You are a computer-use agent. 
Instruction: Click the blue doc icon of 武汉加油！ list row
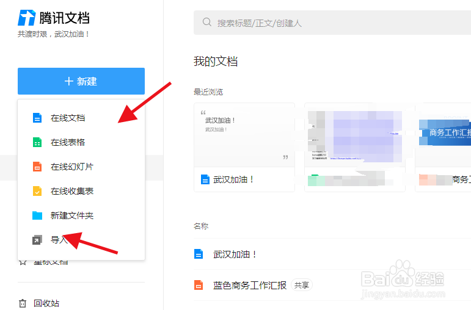tap(199, 254)
